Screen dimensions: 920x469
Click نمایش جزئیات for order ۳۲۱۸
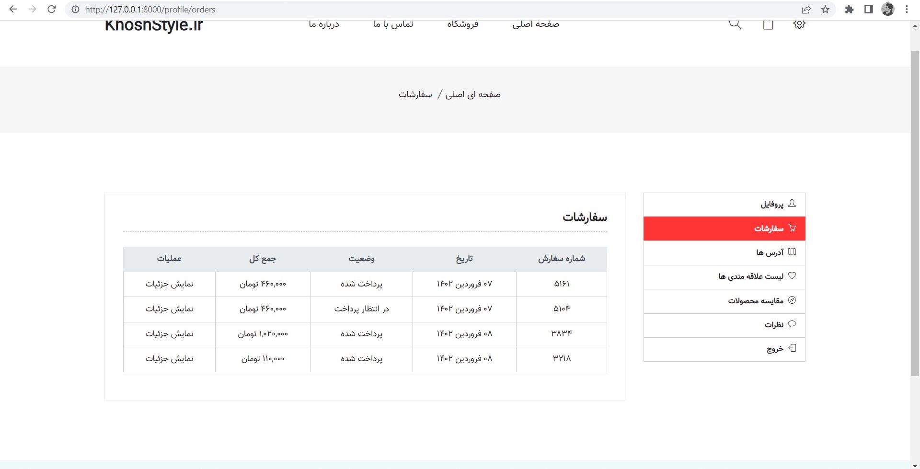click(x=169, y=359)
